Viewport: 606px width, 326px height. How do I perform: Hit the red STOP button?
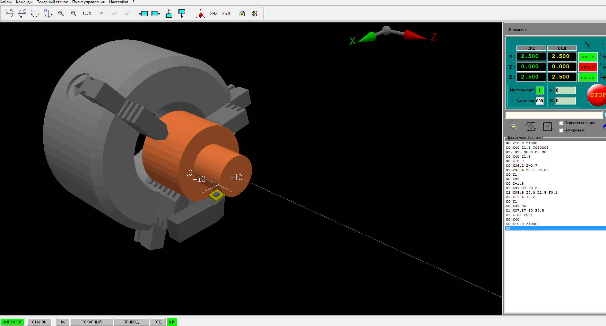click(597, 95)
